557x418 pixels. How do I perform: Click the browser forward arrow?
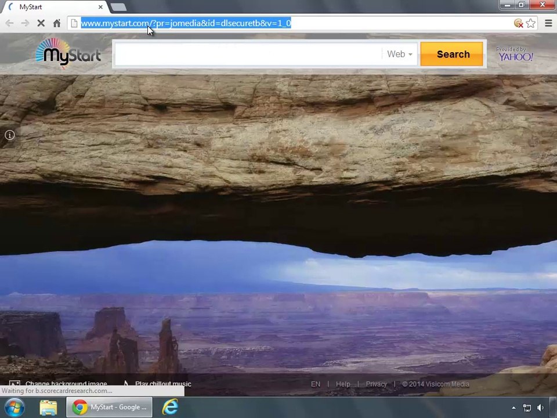coord(25,23)
